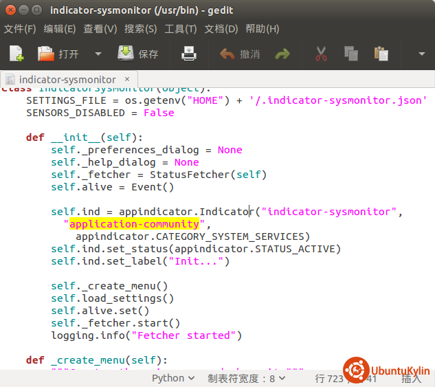Open a file using the folder icon
435x387 pixels.
click(46, 54)
